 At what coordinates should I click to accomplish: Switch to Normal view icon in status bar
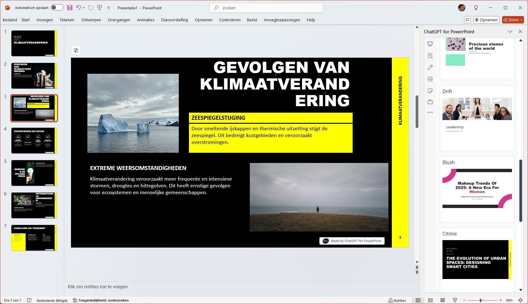pyautogui.click(x=418, y=300)
